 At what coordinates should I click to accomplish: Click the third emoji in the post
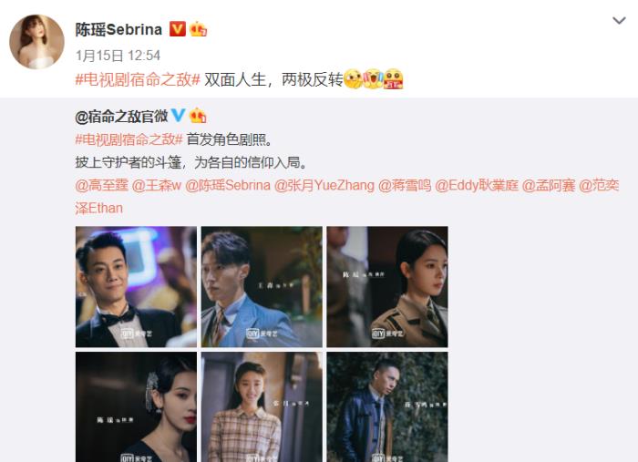point(393,79)
